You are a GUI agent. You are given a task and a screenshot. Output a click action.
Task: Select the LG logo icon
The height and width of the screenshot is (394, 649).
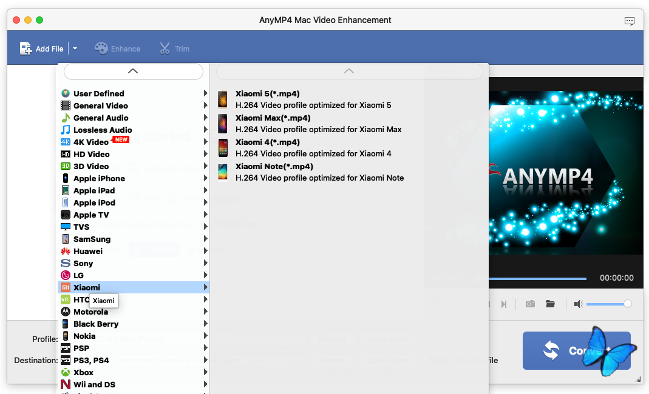tap(66, 275)
